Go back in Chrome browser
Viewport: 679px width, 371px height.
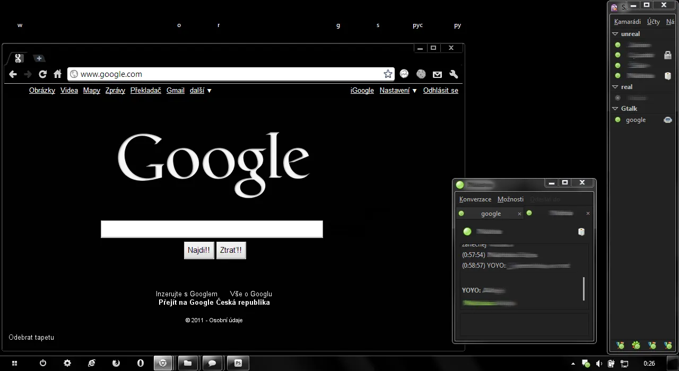13,74
